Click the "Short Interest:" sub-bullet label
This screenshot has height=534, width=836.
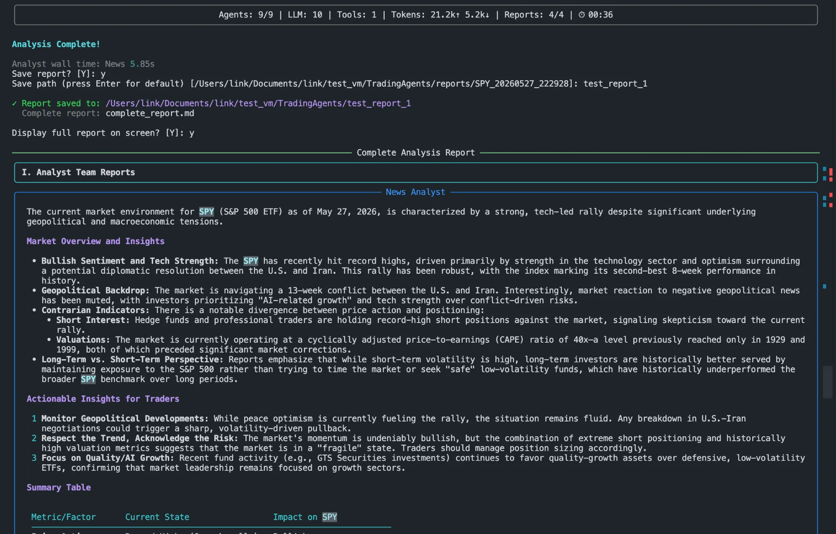click(93, 320)
